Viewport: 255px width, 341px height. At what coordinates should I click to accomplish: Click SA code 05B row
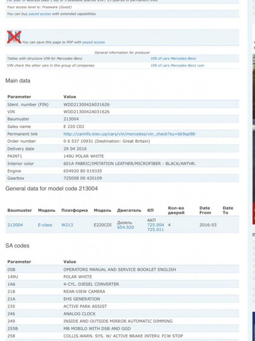tap(122, 270)
